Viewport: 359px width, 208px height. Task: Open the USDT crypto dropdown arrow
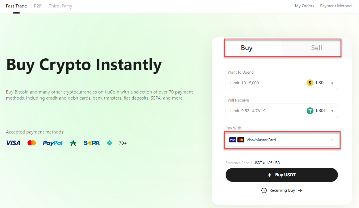point(332,111)
